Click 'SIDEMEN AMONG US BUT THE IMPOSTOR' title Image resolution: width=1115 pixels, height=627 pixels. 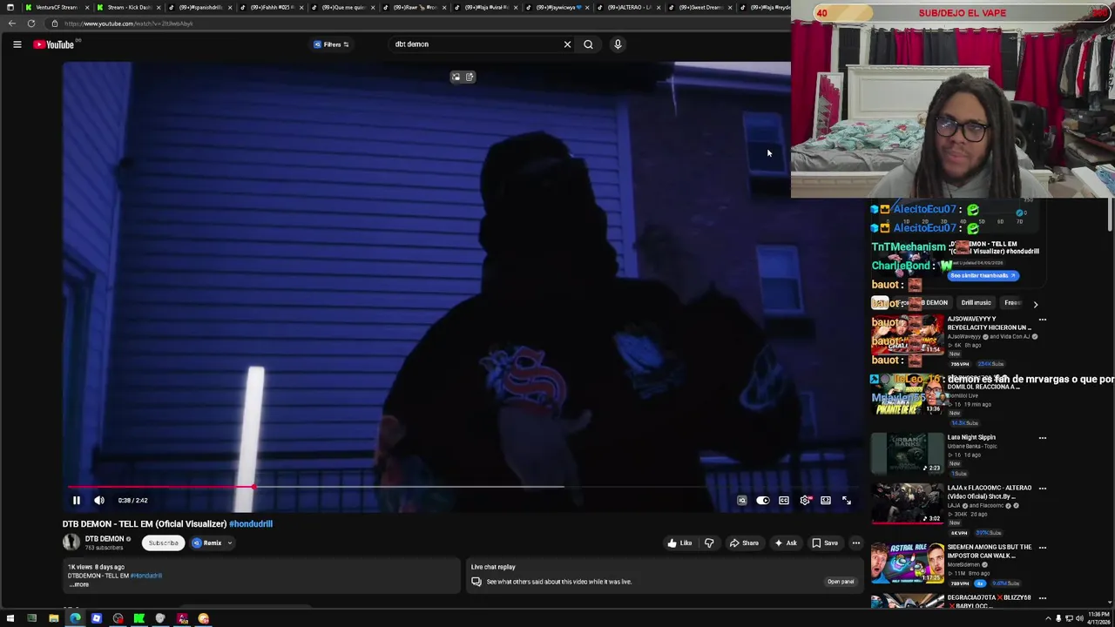(990, 551)
